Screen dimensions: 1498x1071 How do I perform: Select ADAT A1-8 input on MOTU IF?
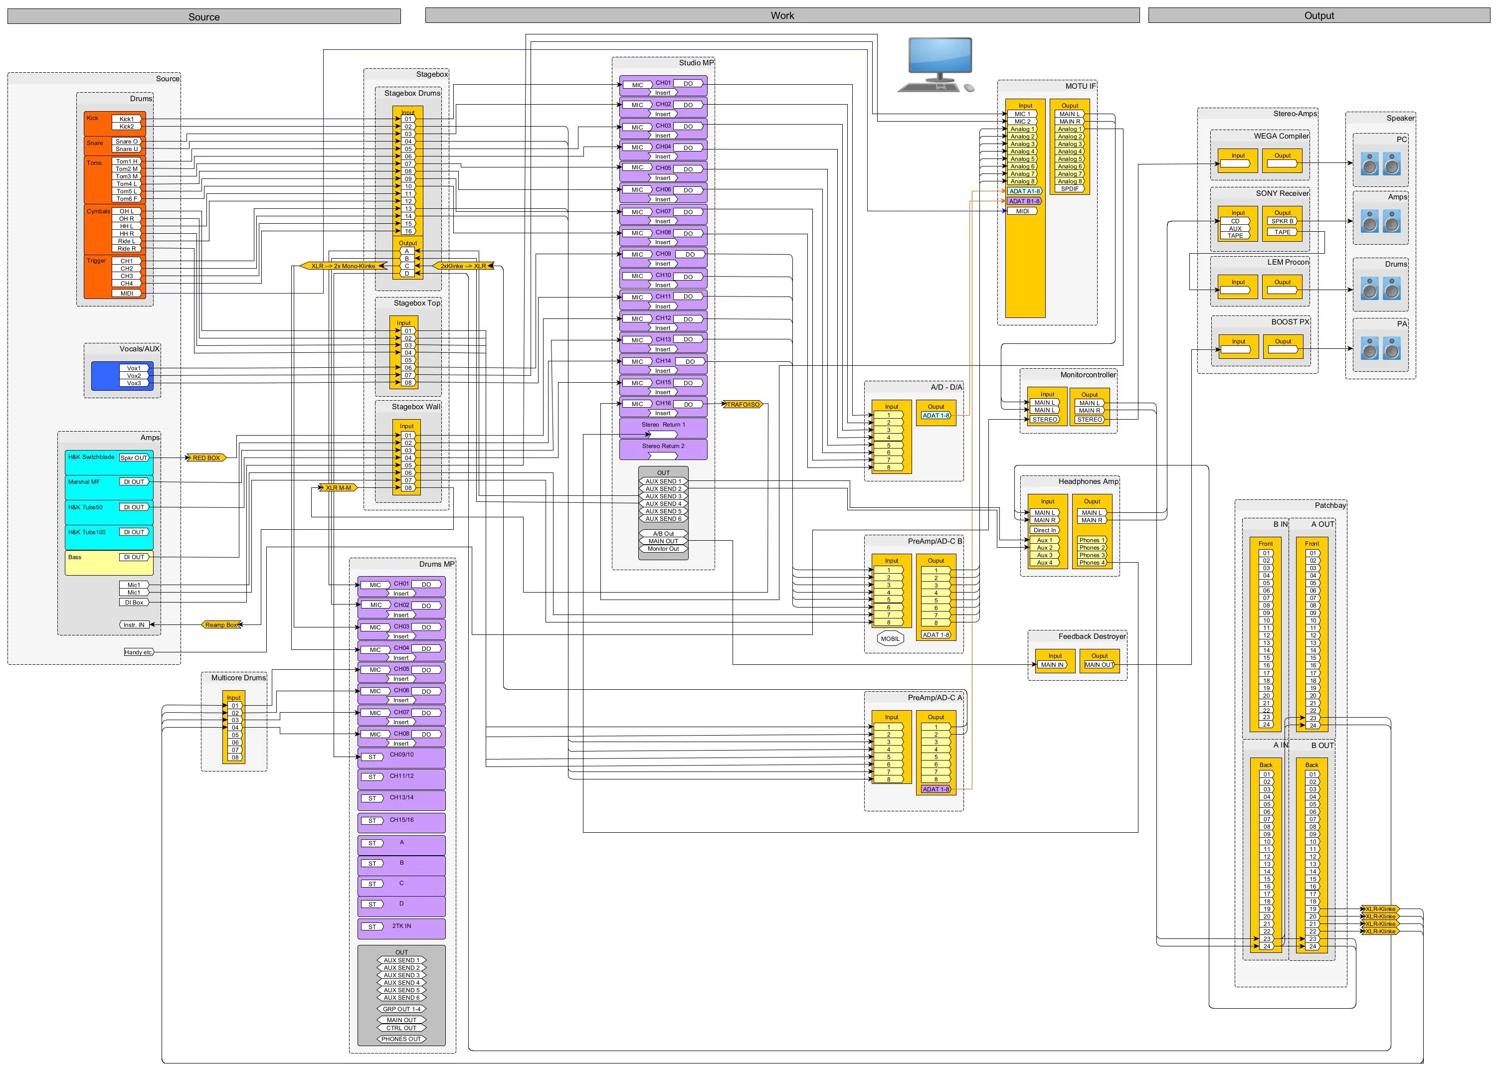[x=1024, y=191]
